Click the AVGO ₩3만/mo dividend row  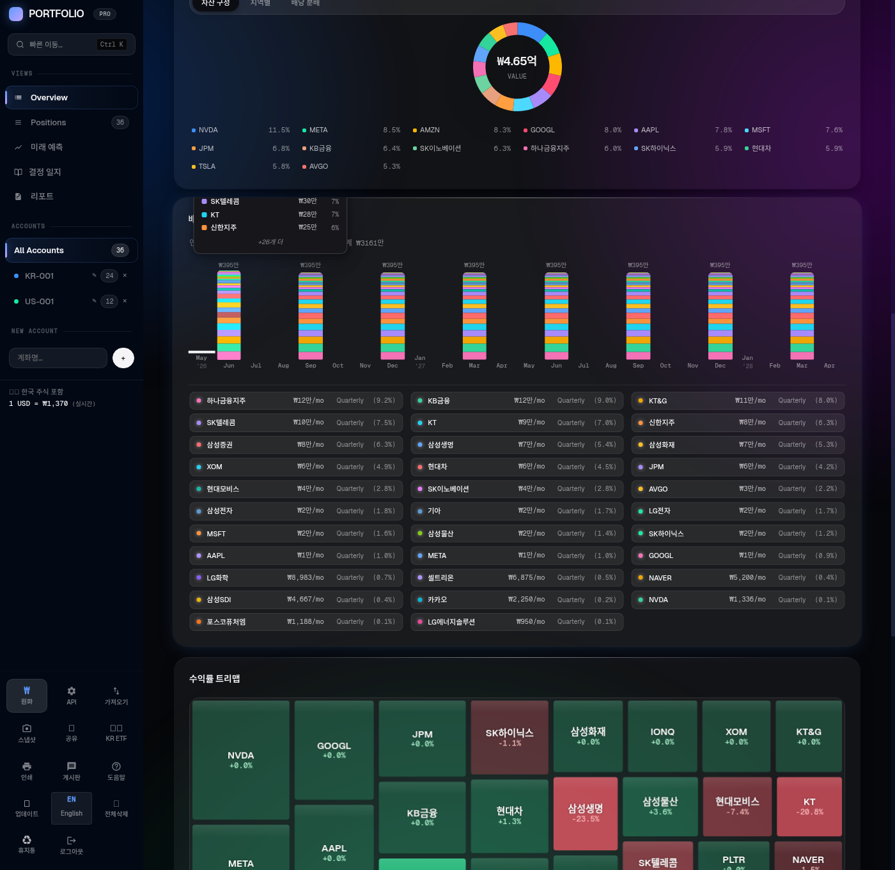click(x=738, y=489)
